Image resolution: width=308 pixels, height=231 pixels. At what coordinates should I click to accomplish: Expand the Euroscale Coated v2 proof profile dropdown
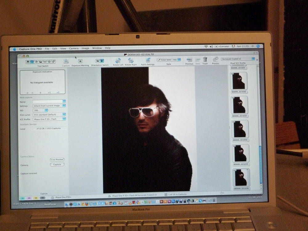[x=238, y=59]
